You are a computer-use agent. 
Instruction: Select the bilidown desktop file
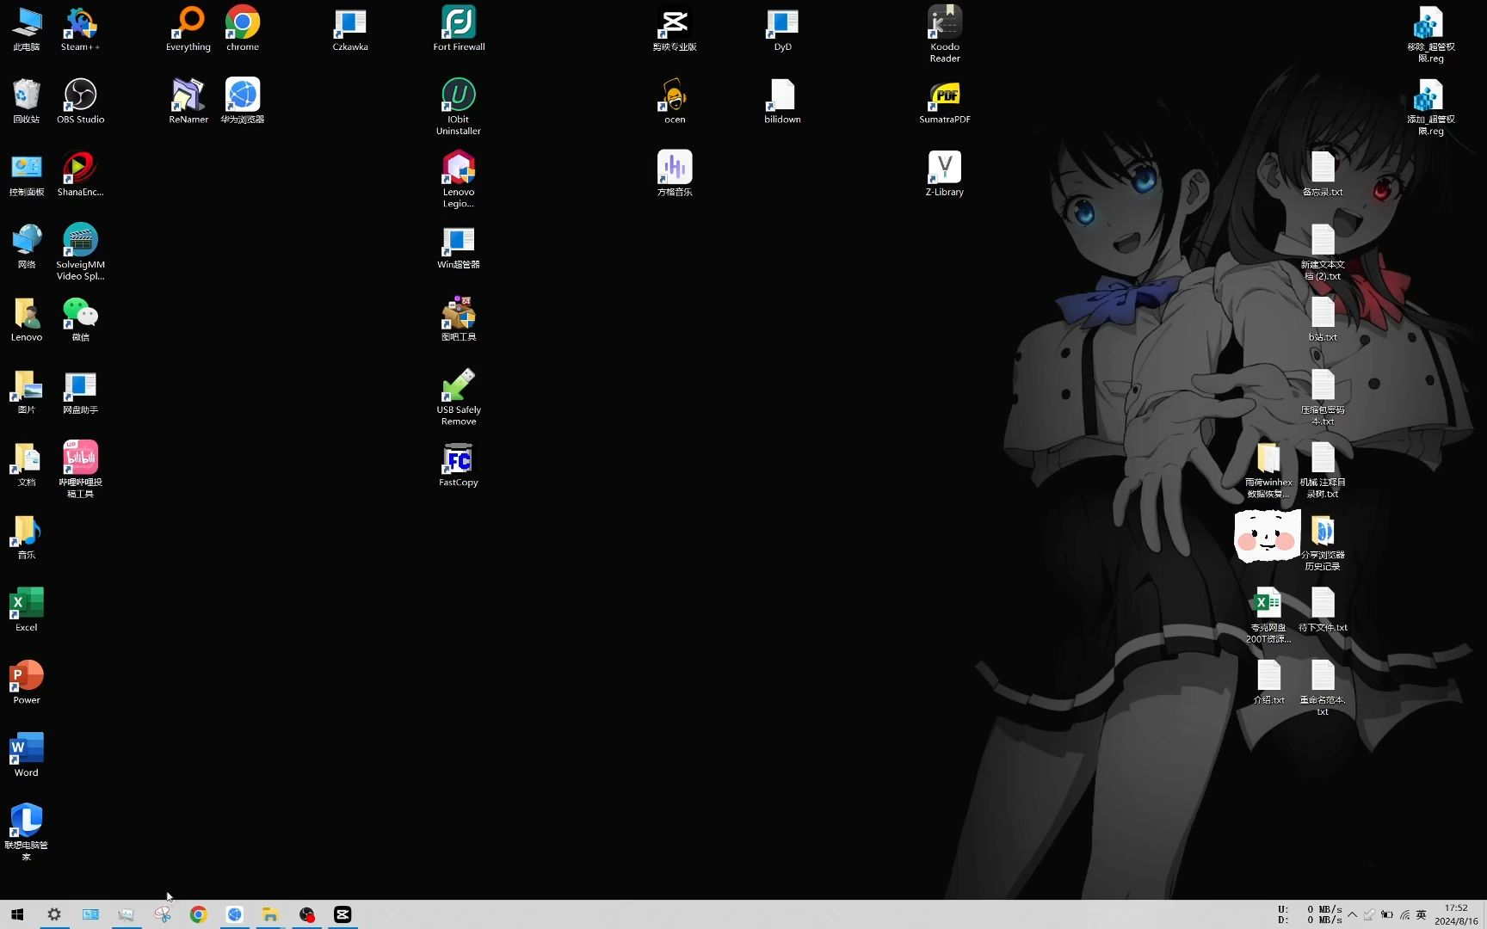click(782, 101)
